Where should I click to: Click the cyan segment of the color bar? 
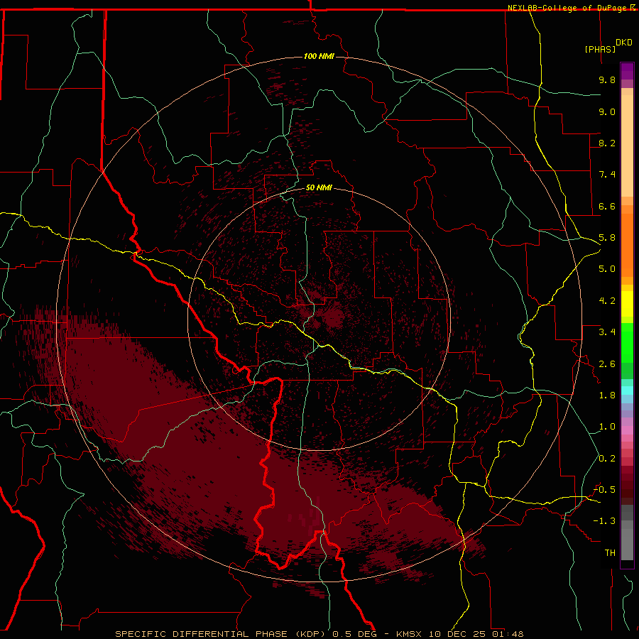click(627, 390)
